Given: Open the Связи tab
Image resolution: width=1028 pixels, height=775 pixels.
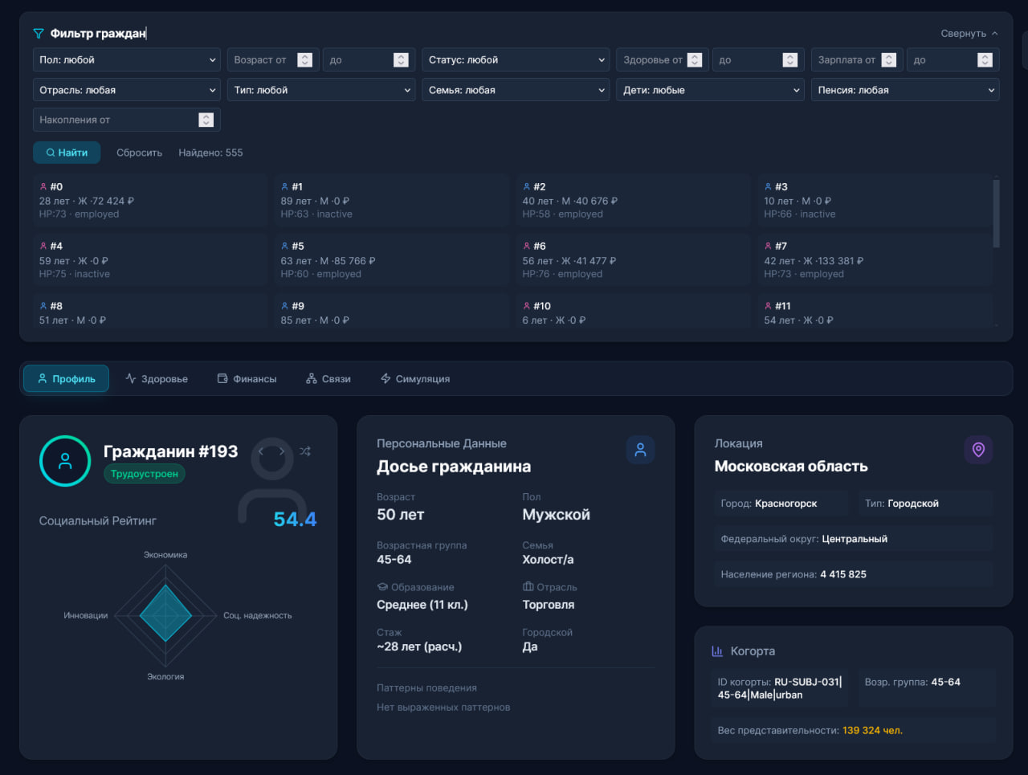Looking at the screenshot, I should click(x=328, y=378).
